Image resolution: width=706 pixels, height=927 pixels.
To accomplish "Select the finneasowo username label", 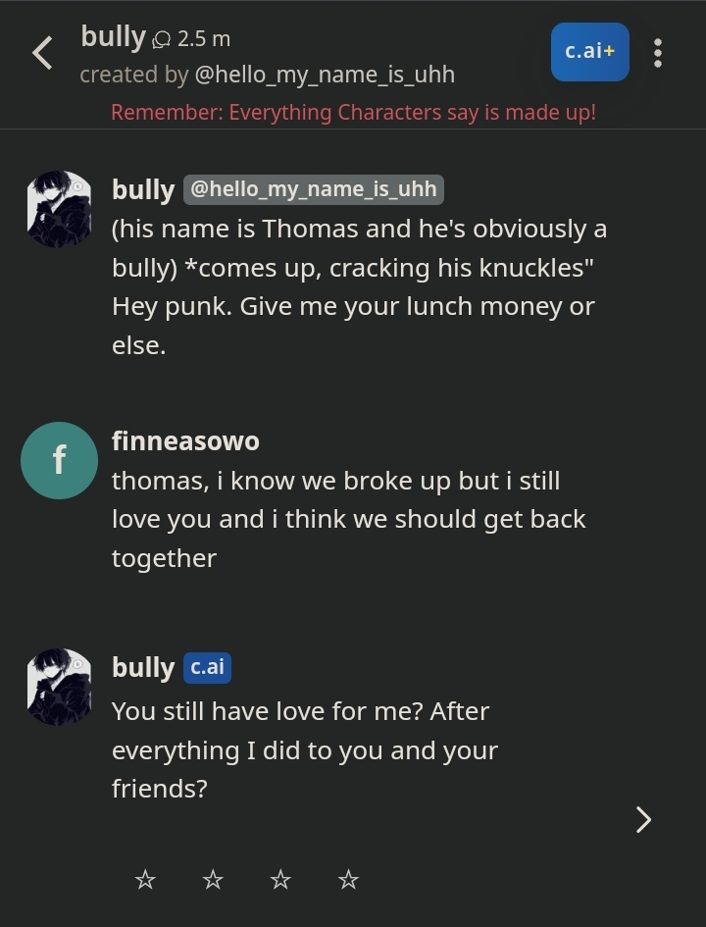I will [185, 441].
